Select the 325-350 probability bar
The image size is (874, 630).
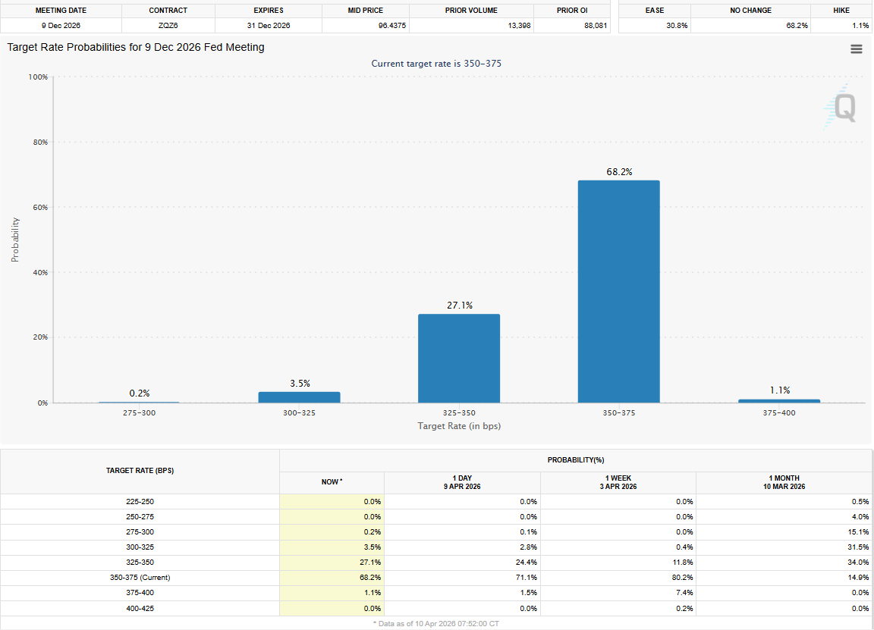[x=458, y=359]
